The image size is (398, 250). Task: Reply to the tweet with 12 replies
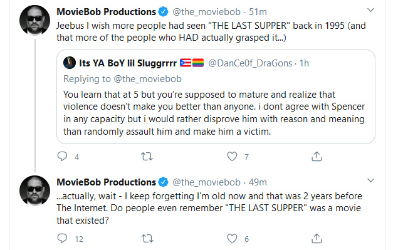pos(62,239)
